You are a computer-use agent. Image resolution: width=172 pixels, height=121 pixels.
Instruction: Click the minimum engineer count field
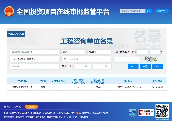pos(142,52)
